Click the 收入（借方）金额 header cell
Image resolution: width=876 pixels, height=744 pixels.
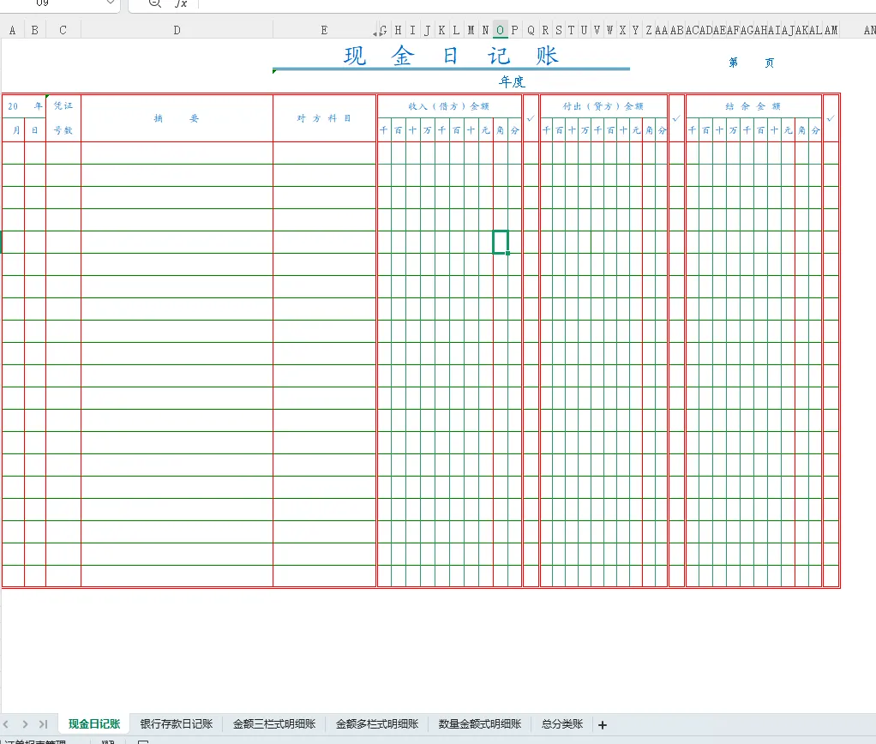[x=449, y=106]
